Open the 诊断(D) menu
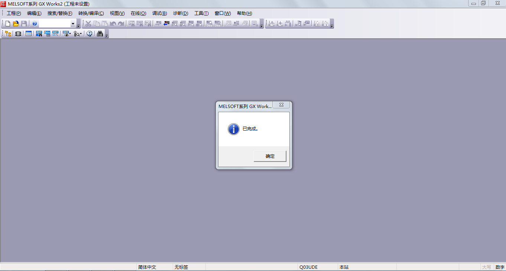 coord(181,13)
